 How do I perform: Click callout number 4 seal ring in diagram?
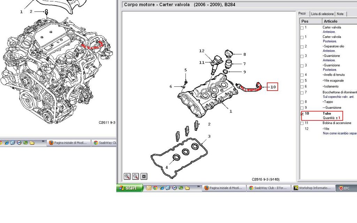tap(167, 168)
